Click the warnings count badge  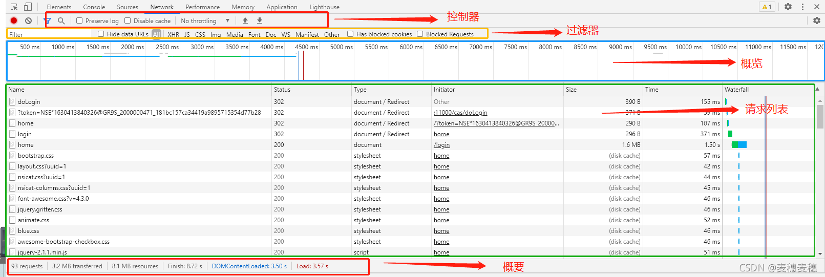click(x=767, y=7)
